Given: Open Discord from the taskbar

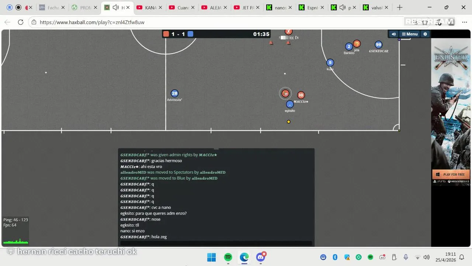Looking at the screenshot, I should 261,257.
